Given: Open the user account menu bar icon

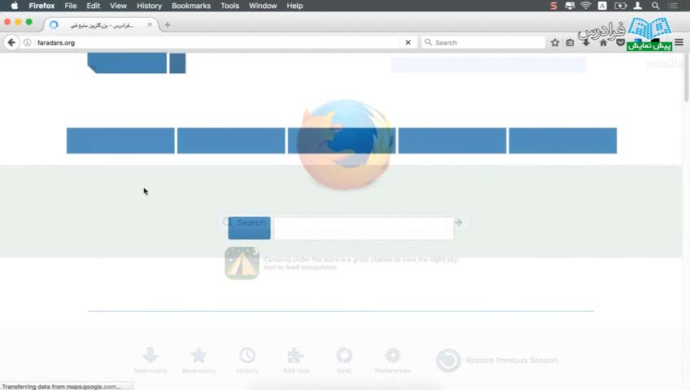Looking at the screenshot, I should (638, 6).
